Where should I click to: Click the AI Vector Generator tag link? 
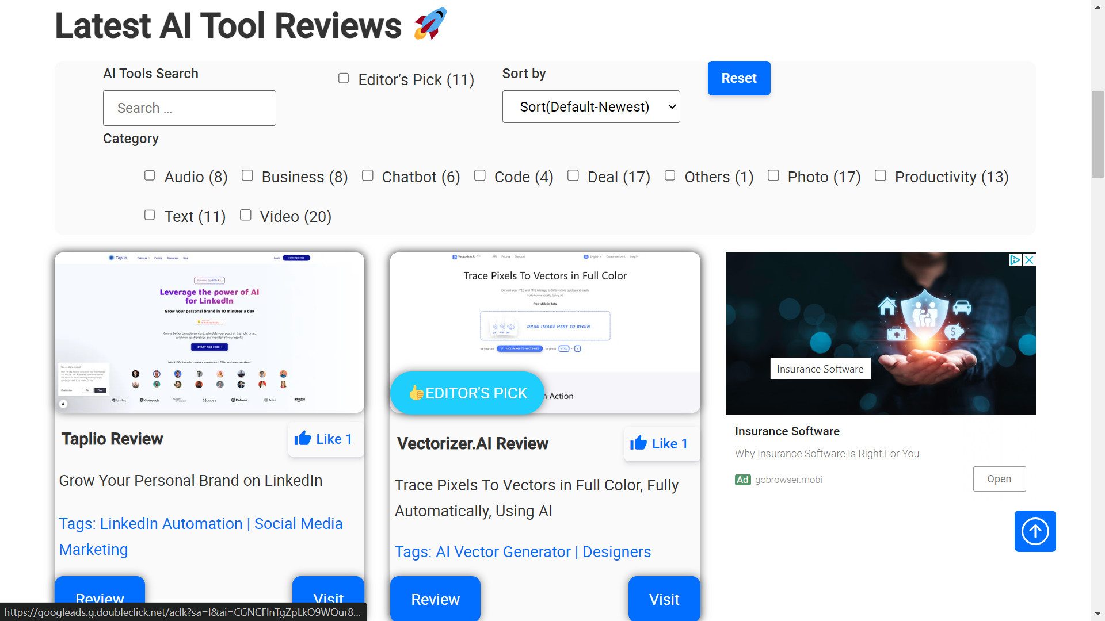[x=503, y=552]
